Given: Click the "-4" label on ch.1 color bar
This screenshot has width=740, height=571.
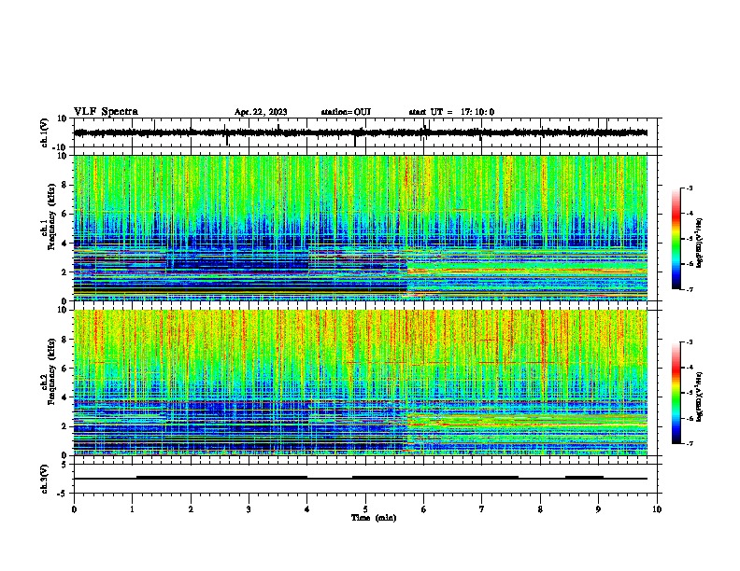Looking at the screenshot, I should (689, 213).
